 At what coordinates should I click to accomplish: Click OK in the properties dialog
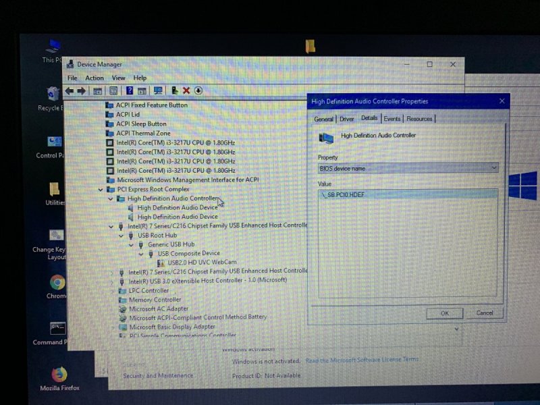[x=445, y=313]
